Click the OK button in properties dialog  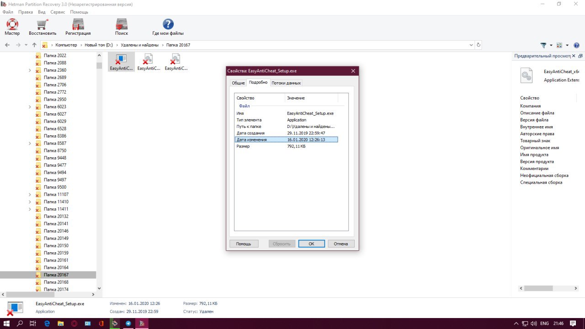point(311,244)
